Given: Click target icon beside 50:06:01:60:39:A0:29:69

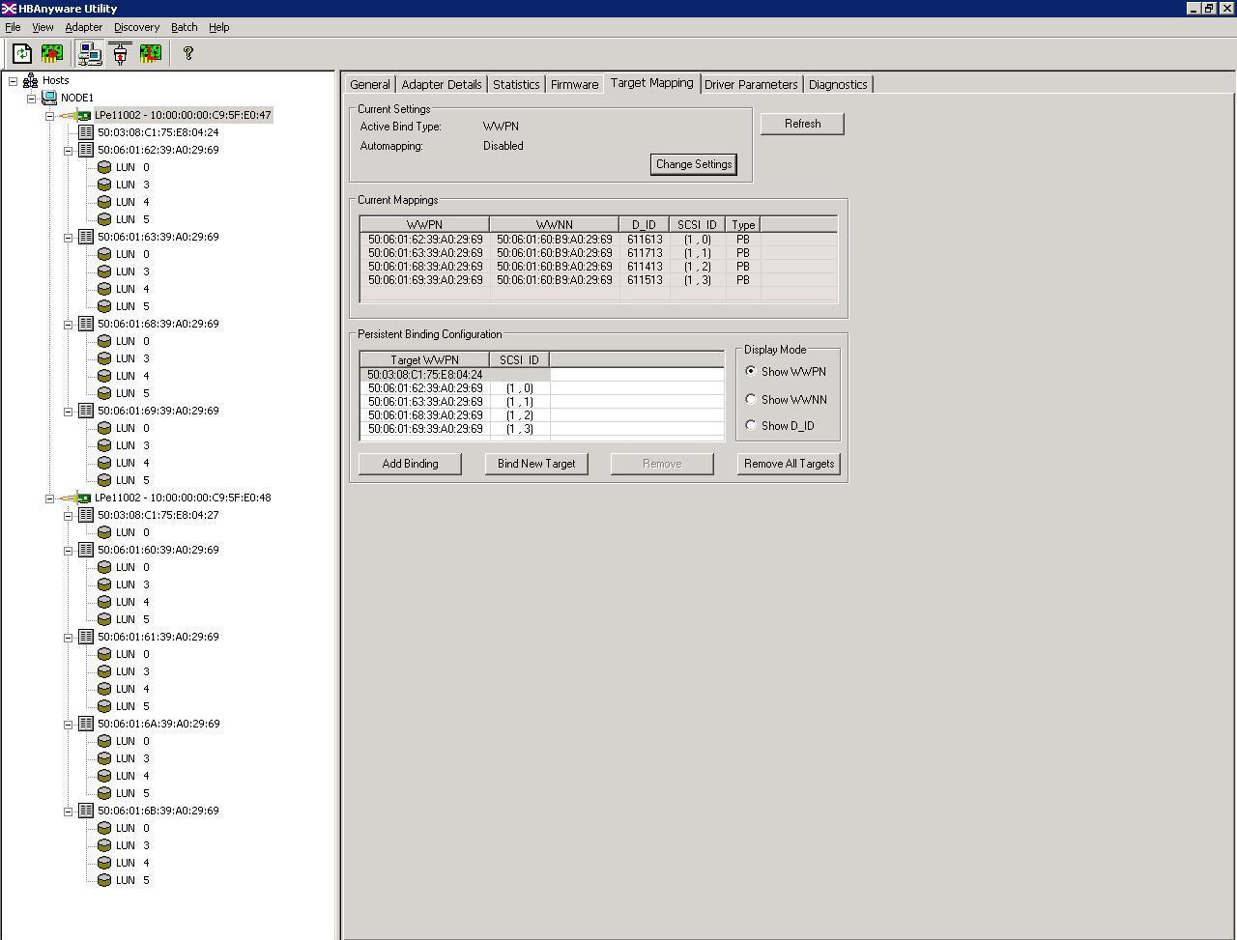Looking at the screenshot, I should [x=86, y=550].
